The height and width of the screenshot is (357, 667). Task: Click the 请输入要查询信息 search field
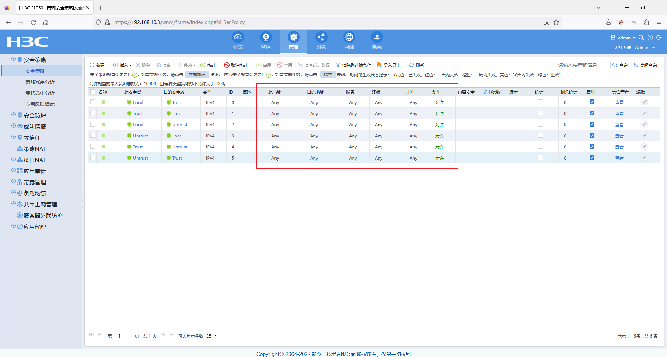(x=582, y=65)
